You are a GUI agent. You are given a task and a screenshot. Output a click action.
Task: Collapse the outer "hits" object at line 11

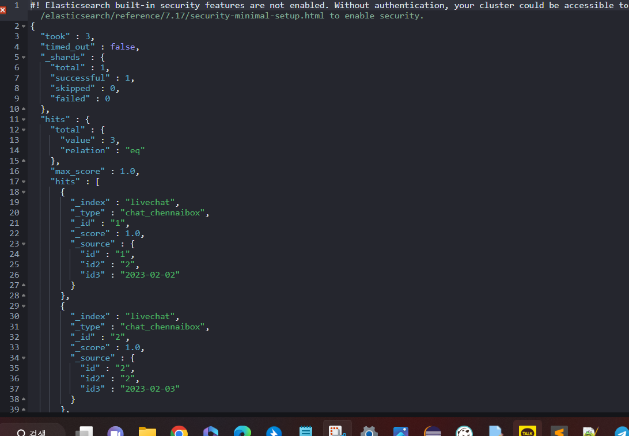pyautogui.click(x=23, y=120)
